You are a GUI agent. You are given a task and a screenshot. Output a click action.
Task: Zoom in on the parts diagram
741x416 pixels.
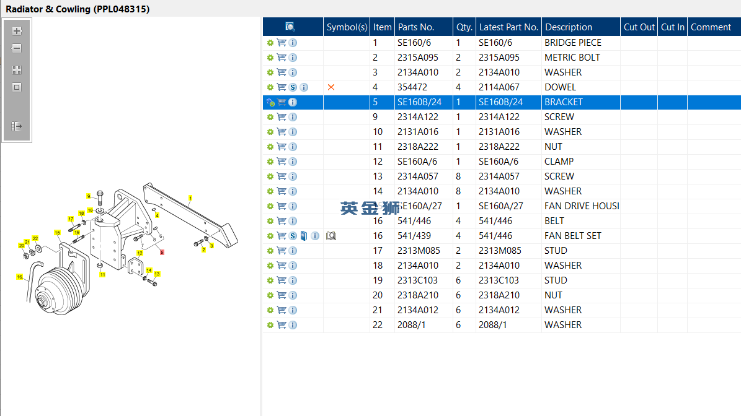point(17,31)
